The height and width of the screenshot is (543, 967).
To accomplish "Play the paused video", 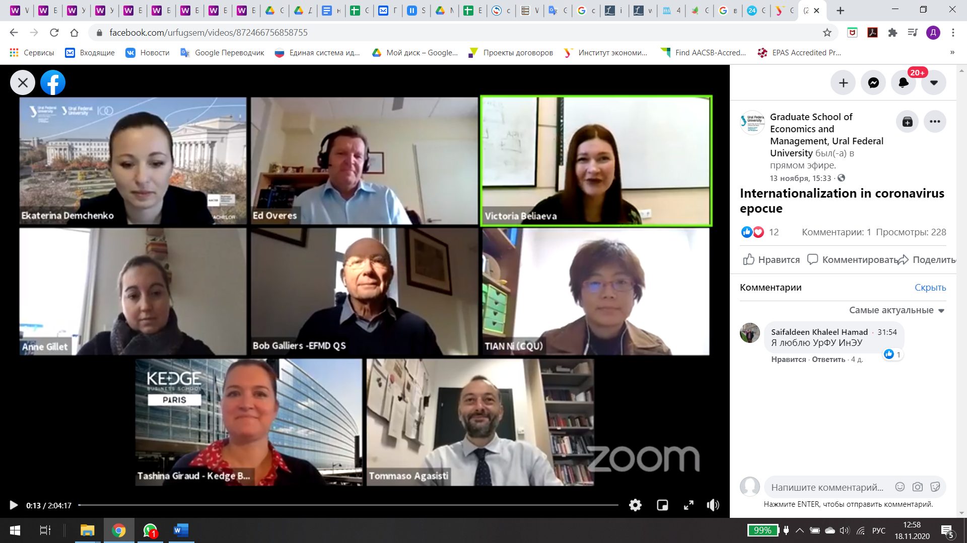I will (14, 505).
